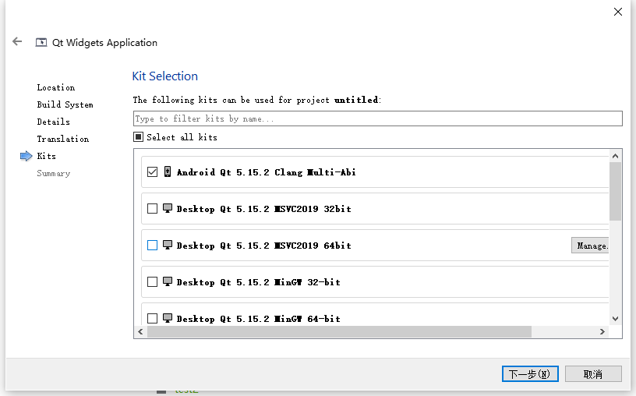Enable Desktop Qt 5.15.2 MinGW 32-bit kit
The width and height of the screenshot is (636, 396).
click(x=152, y=281)
